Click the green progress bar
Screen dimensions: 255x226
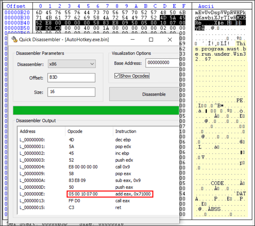(x=96, y=110)
